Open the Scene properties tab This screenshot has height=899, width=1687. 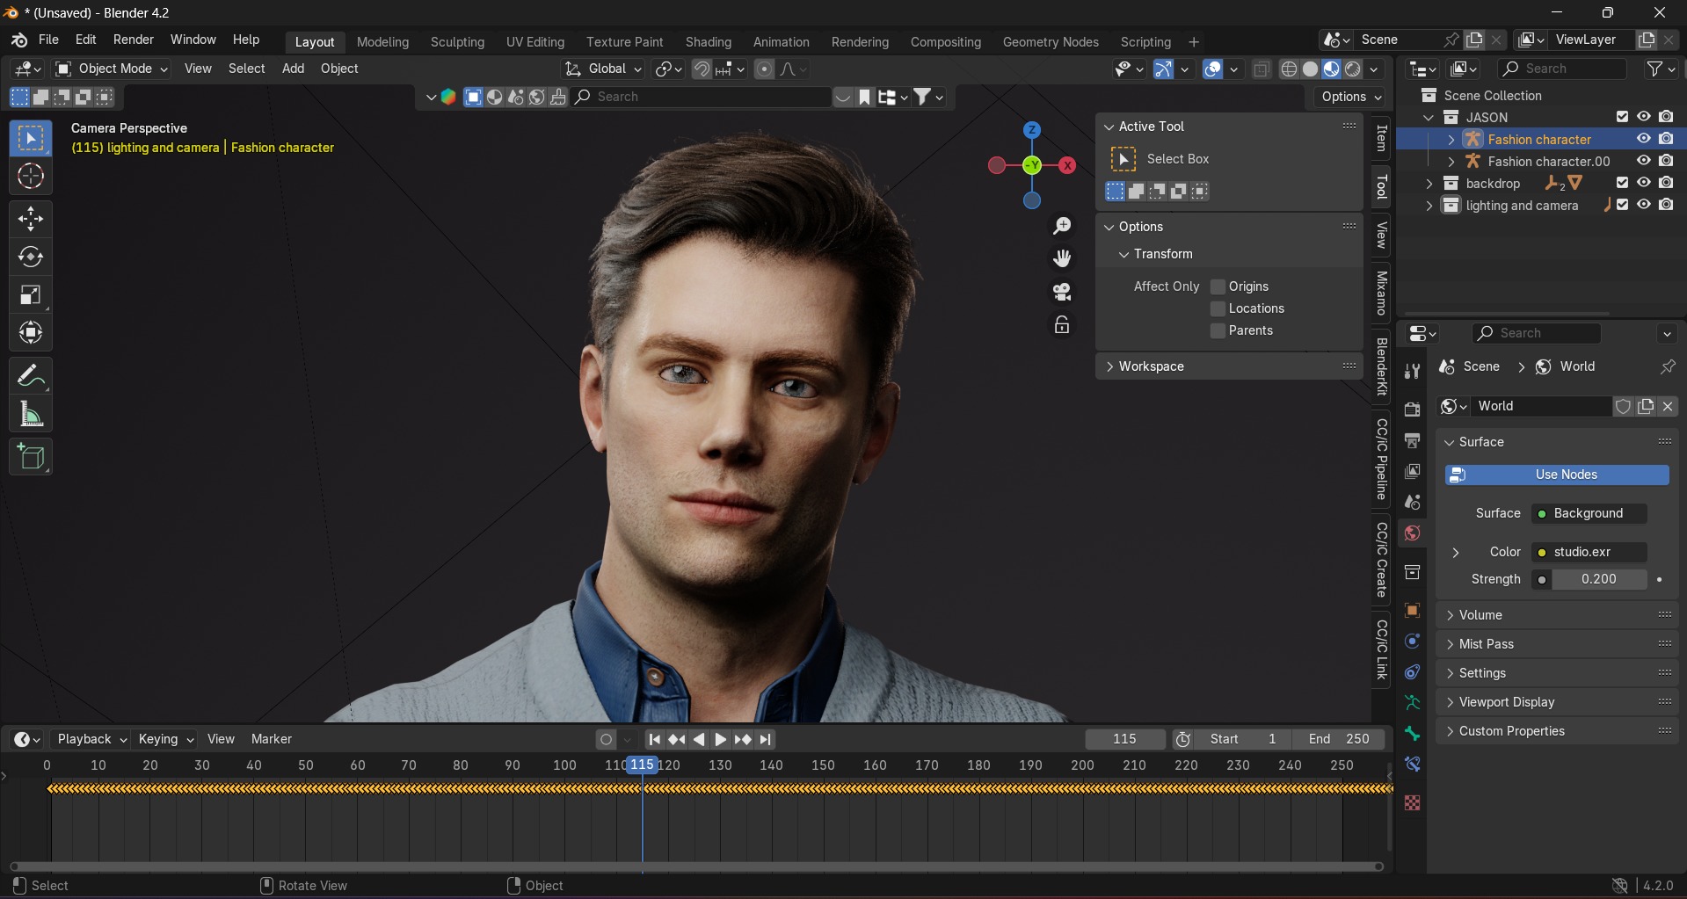[x=1412, y=502]
